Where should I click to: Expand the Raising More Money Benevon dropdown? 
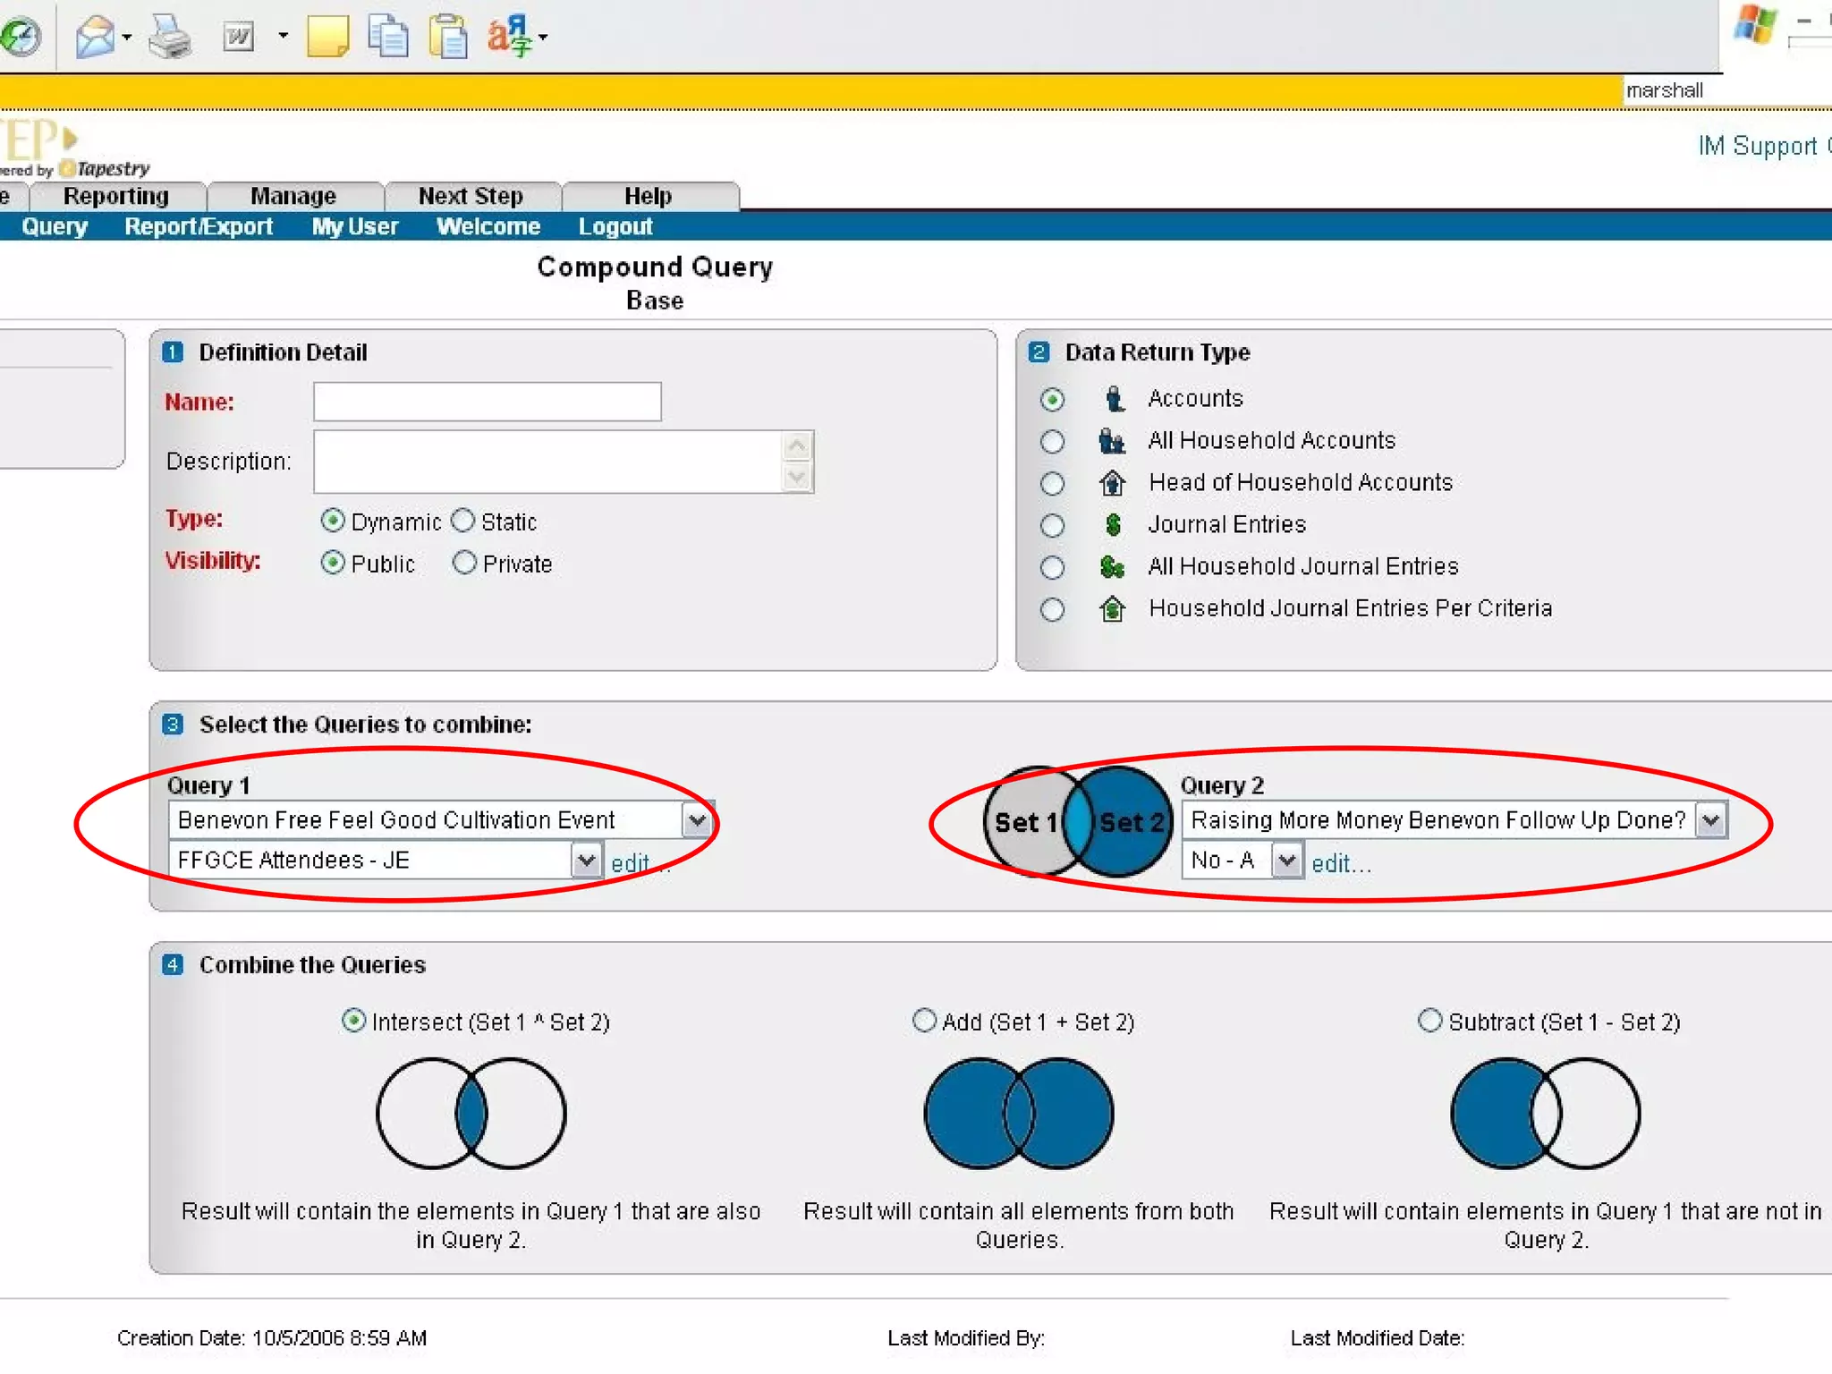pos(1710,819)
